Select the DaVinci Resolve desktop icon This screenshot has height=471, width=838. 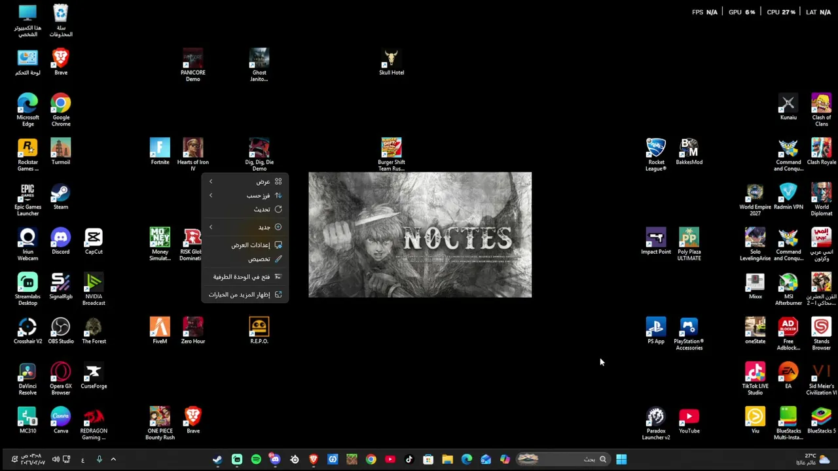point(27,378)
